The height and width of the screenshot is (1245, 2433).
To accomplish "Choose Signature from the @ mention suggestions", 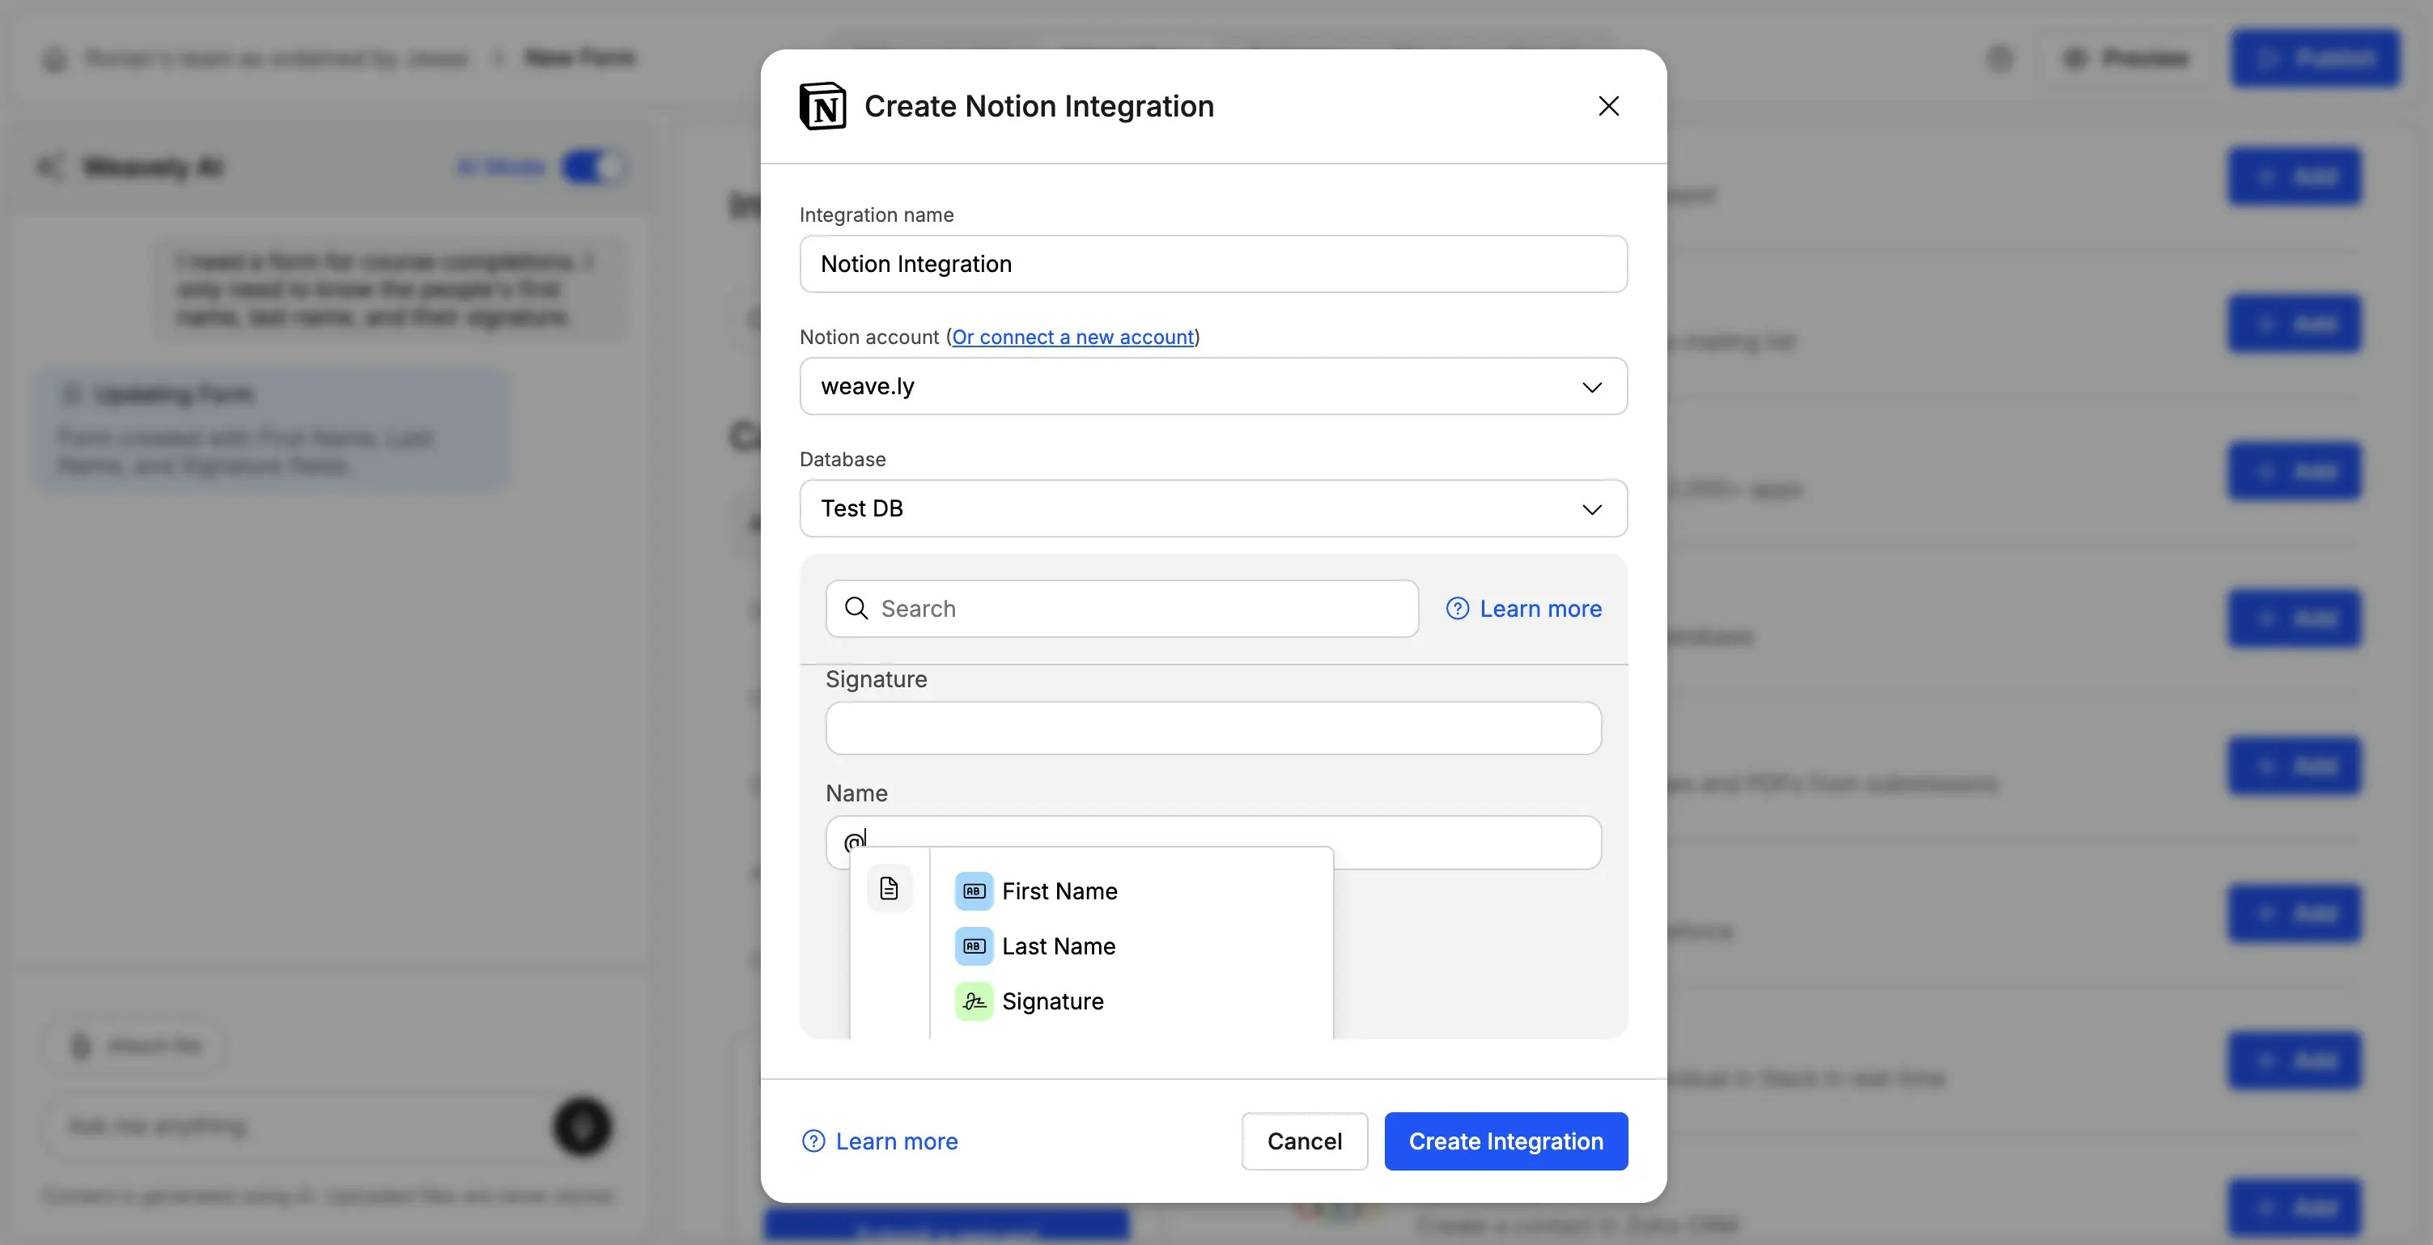I will click(1053, 1001).
